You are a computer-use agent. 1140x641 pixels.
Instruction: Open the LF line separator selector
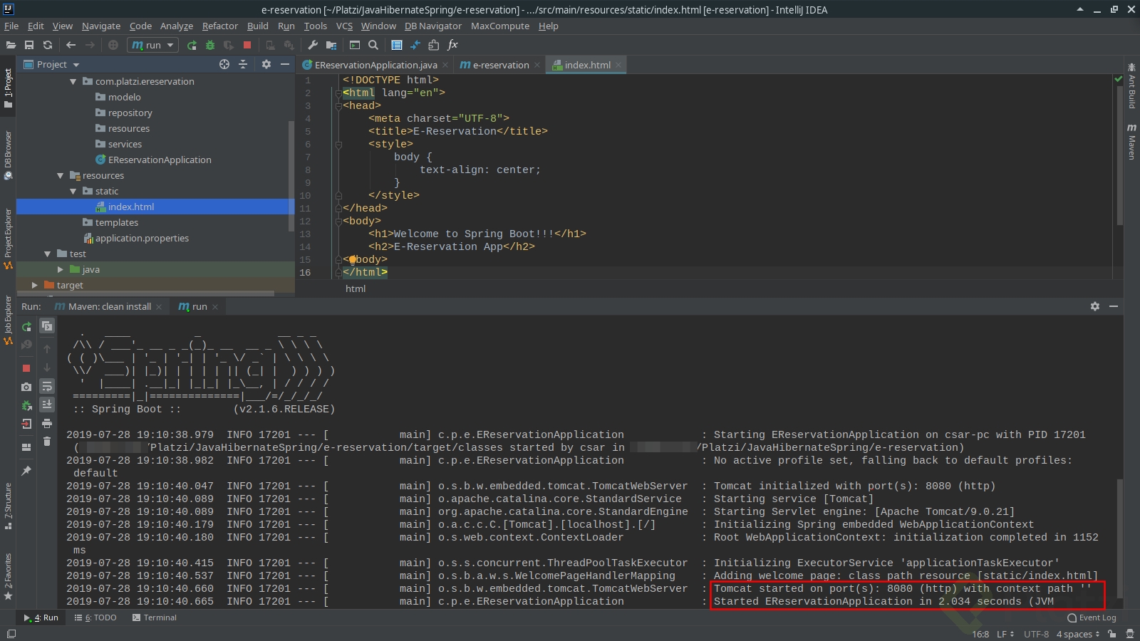click(x=1005, y=634)
